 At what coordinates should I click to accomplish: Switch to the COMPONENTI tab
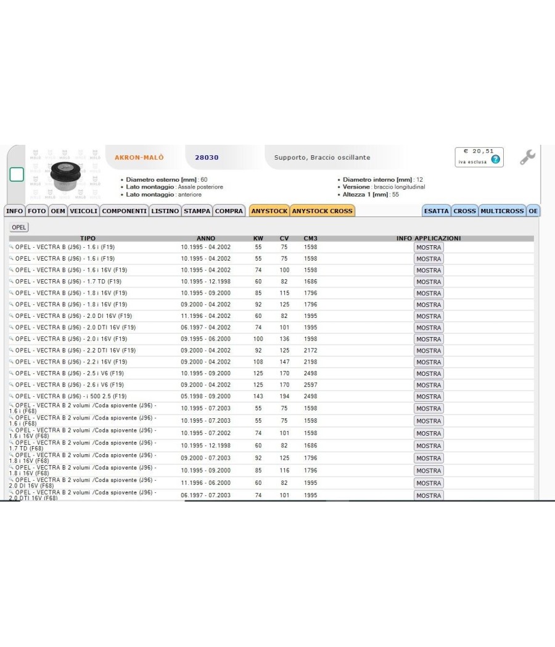(x=125, y=211)
